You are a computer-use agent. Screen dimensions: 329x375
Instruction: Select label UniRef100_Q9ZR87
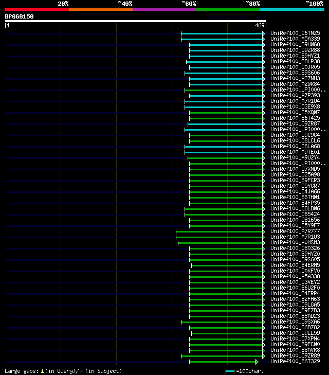point(295,123)
